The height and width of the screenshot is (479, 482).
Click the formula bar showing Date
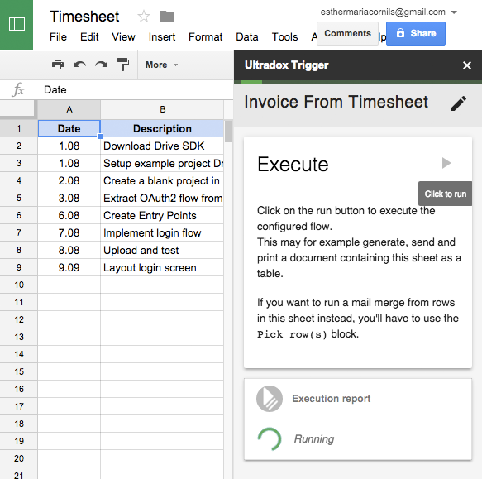tap(136, 90)
